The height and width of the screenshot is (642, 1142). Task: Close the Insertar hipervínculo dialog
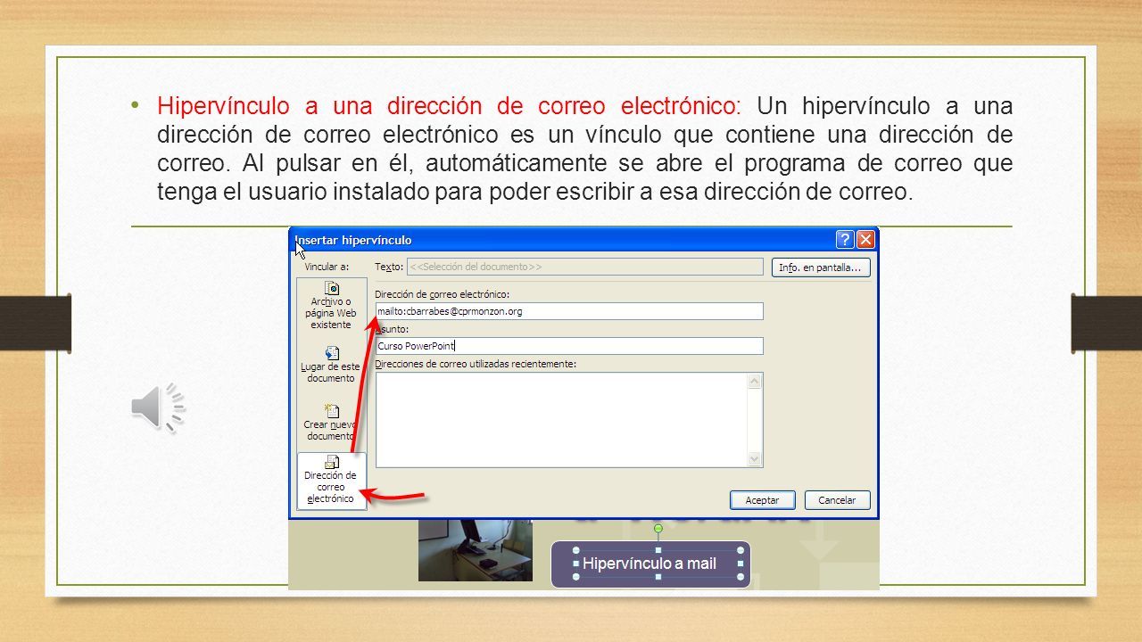coord(866,240)
